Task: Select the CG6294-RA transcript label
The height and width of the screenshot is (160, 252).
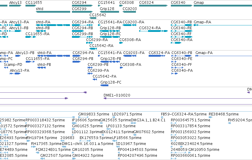Action: tap(83, 22)
